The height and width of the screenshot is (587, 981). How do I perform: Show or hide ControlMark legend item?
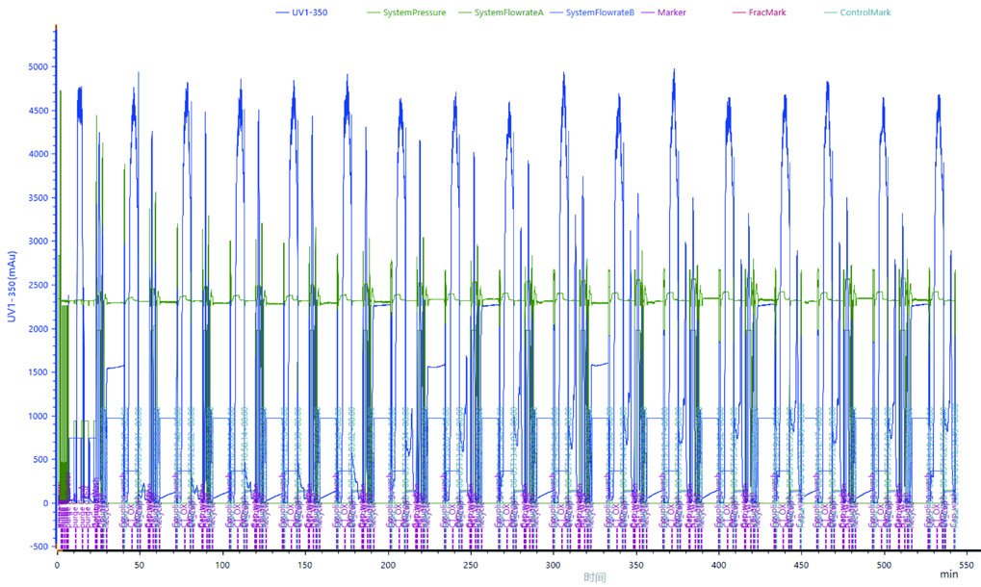point(858,13)
